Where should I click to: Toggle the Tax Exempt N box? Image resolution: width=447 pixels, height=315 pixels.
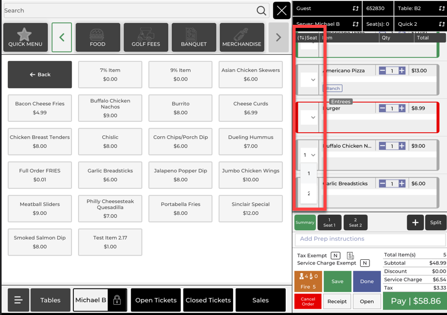pos(335,256)
